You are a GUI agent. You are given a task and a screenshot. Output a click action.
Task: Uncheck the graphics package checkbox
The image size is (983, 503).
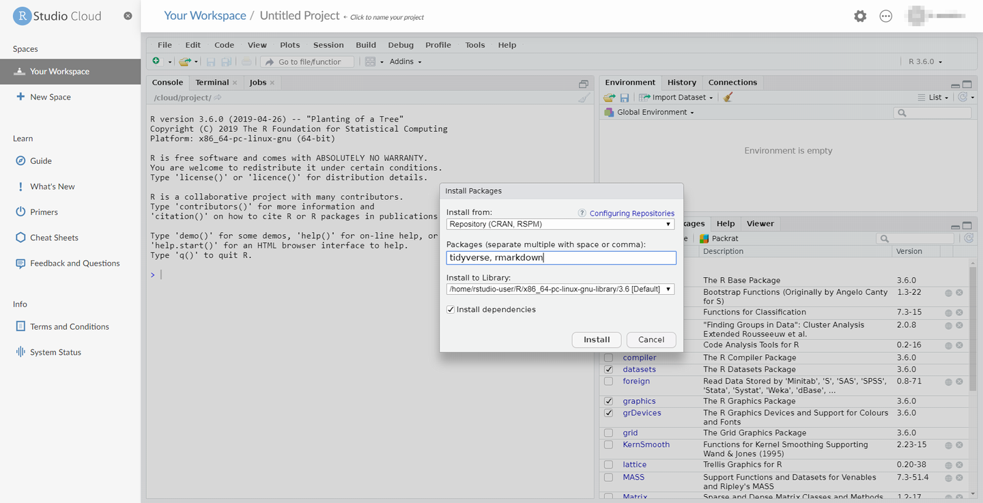click(608, 401)
